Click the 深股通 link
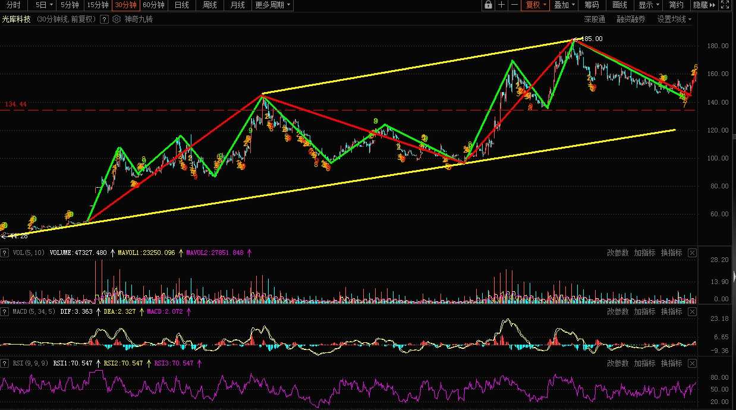The width and height of the screenshot is (736, 410). 595,19
